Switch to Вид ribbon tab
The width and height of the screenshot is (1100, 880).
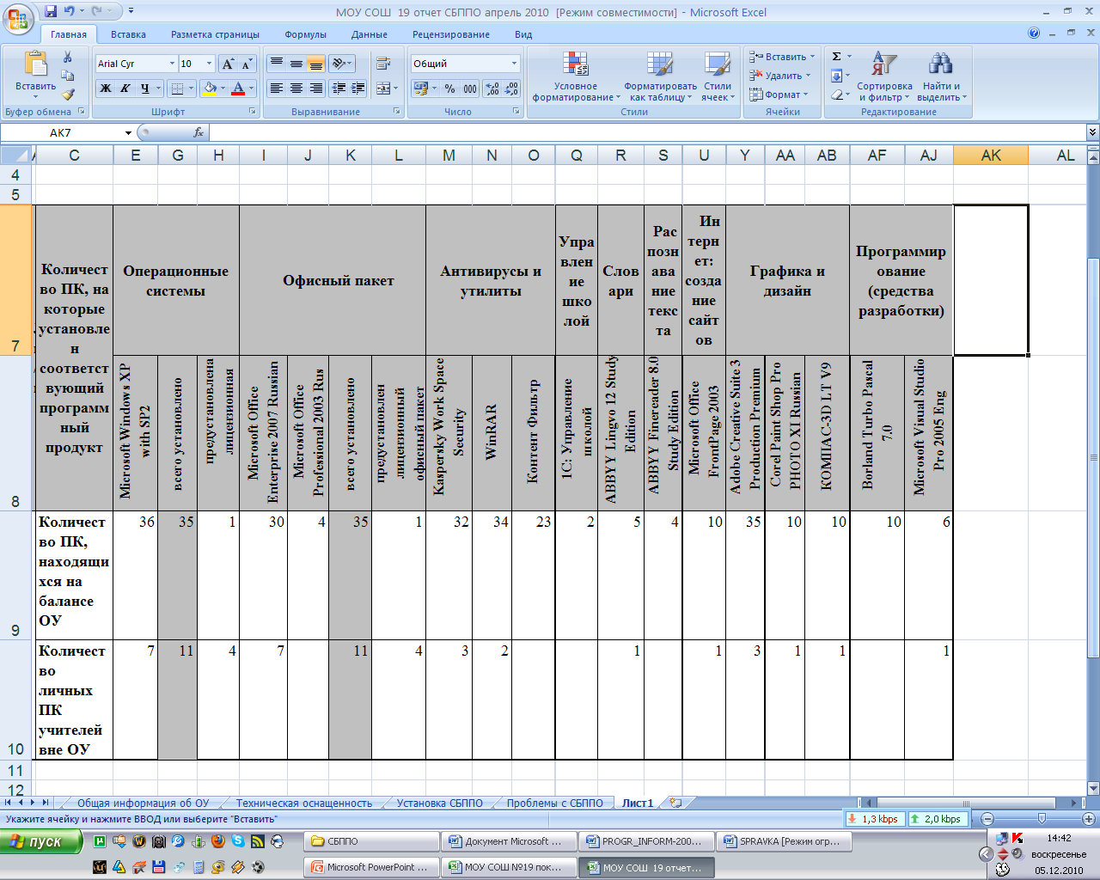523,34
